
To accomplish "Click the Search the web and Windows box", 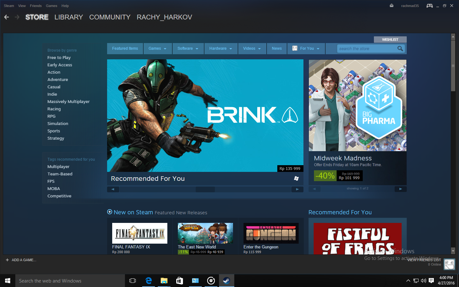I will coord(70,281).
